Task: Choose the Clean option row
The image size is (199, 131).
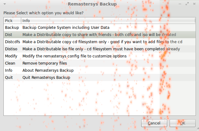Action: pyautogui.click(x=10, y=63)
